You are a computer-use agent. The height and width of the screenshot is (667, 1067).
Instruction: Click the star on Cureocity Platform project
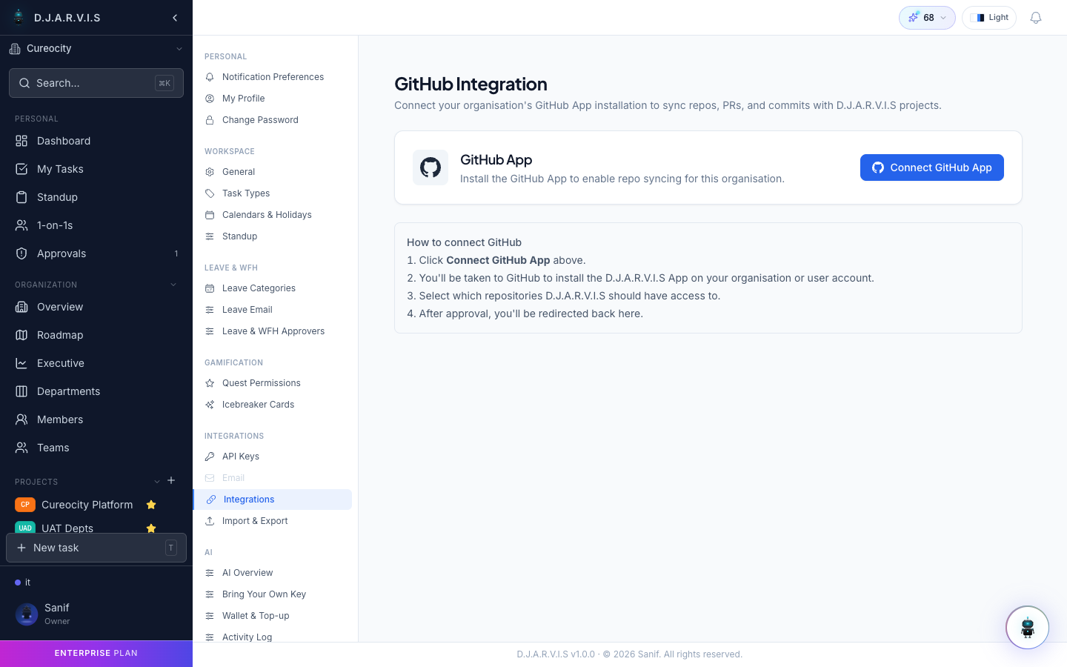click(151, 505)
